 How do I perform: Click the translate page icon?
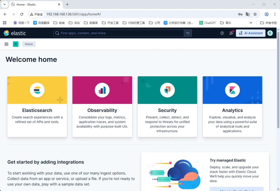point(248,14)
